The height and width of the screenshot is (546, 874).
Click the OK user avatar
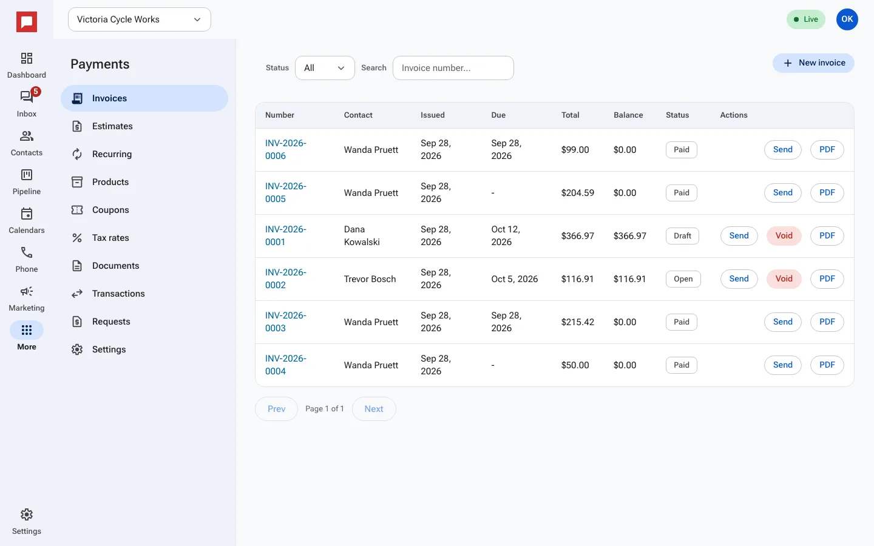point(847,19)
